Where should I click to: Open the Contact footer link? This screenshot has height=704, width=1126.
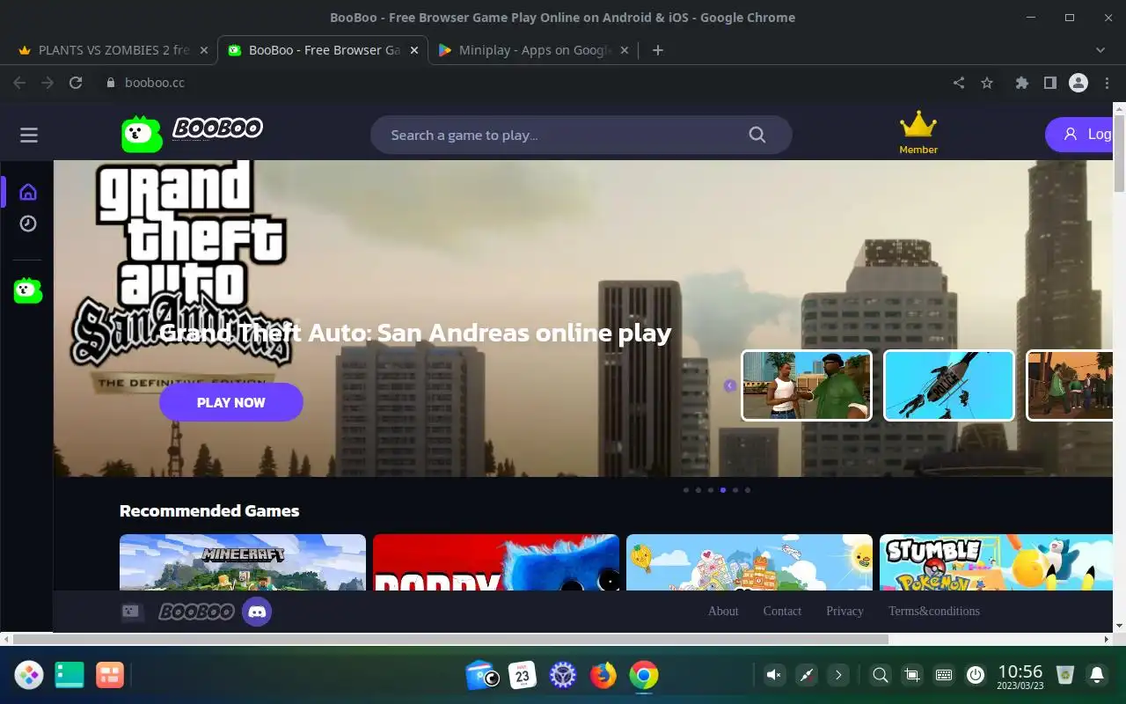point(782,611)
